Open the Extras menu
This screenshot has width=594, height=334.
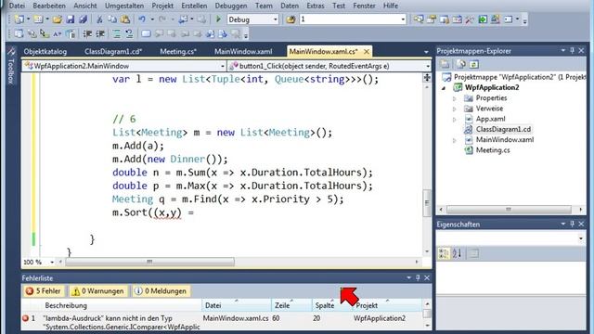click(x=316, y=6)
